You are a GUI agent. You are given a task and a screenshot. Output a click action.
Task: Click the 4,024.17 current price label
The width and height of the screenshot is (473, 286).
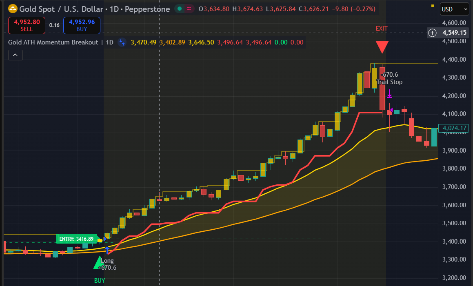point(454,128)
